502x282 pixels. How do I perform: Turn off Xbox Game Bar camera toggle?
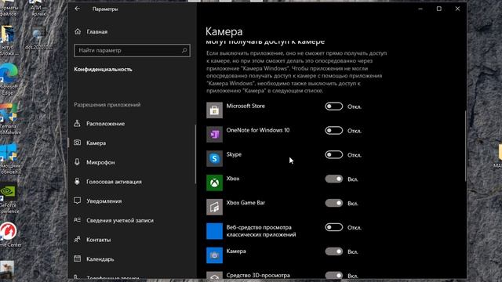point(334,203)
